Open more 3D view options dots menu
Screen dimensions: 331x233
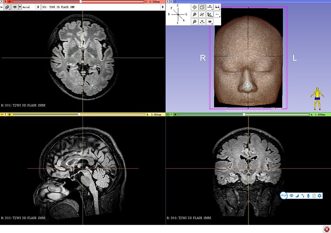pos(217,14)
